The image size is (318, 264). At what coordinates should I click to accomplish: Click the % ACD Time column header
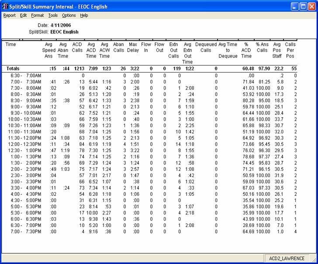(x=246, y=50)
